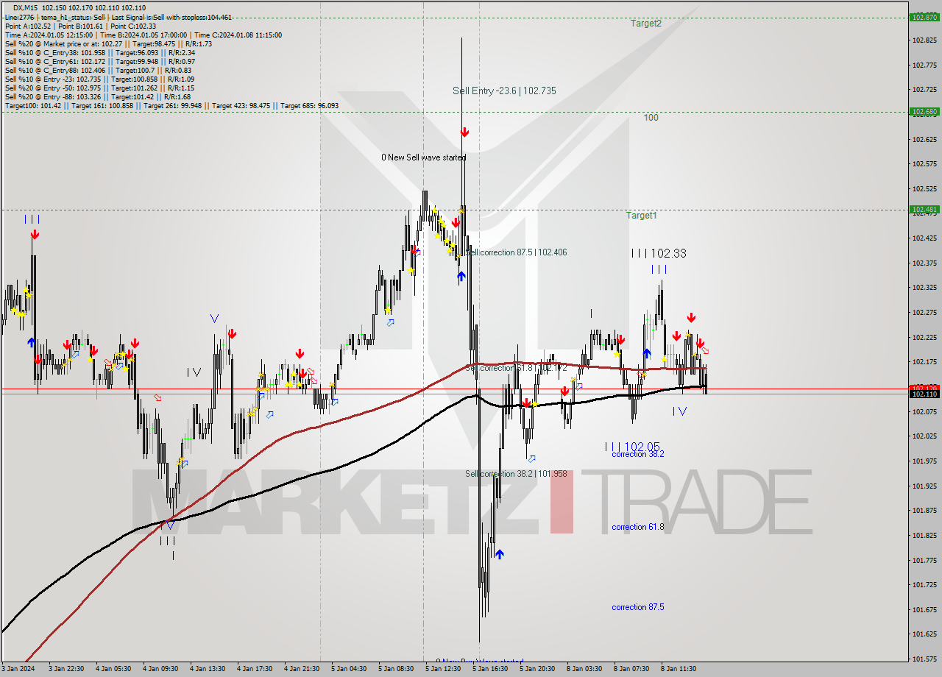Viewport: 942px width, 677px height.
Task: Click the '3 Jan 2024' time axis label
Action: click(19, 669)
